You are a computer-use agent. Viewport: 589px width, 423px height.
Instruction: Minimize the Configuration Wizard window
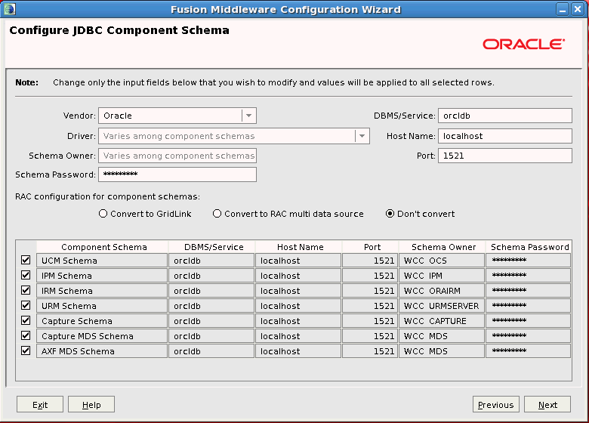(563, 9)
